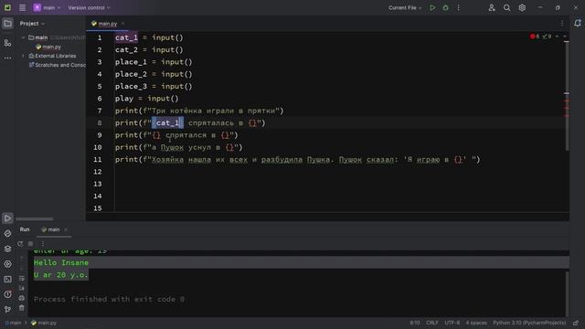This screenshot has width=585, height=329.
Task: Click main.py breadcrumb in status bar
Action: pos(44,323)
